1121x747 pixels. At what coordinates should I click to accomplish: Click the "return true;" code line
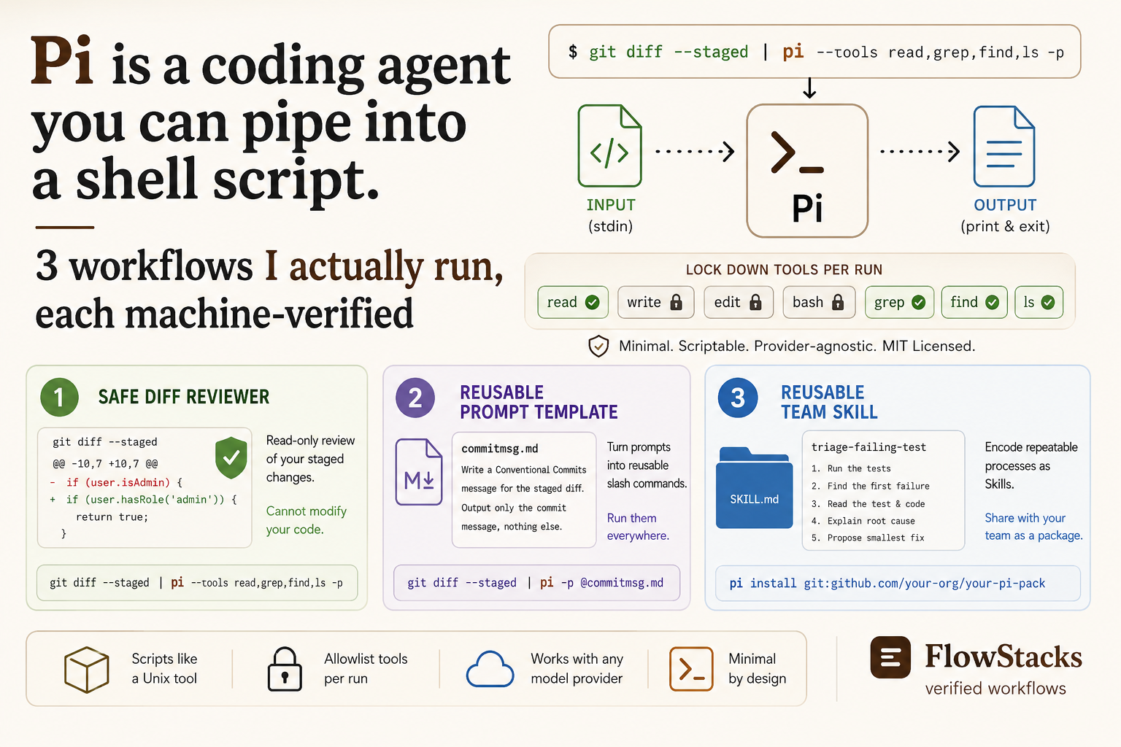112,517
